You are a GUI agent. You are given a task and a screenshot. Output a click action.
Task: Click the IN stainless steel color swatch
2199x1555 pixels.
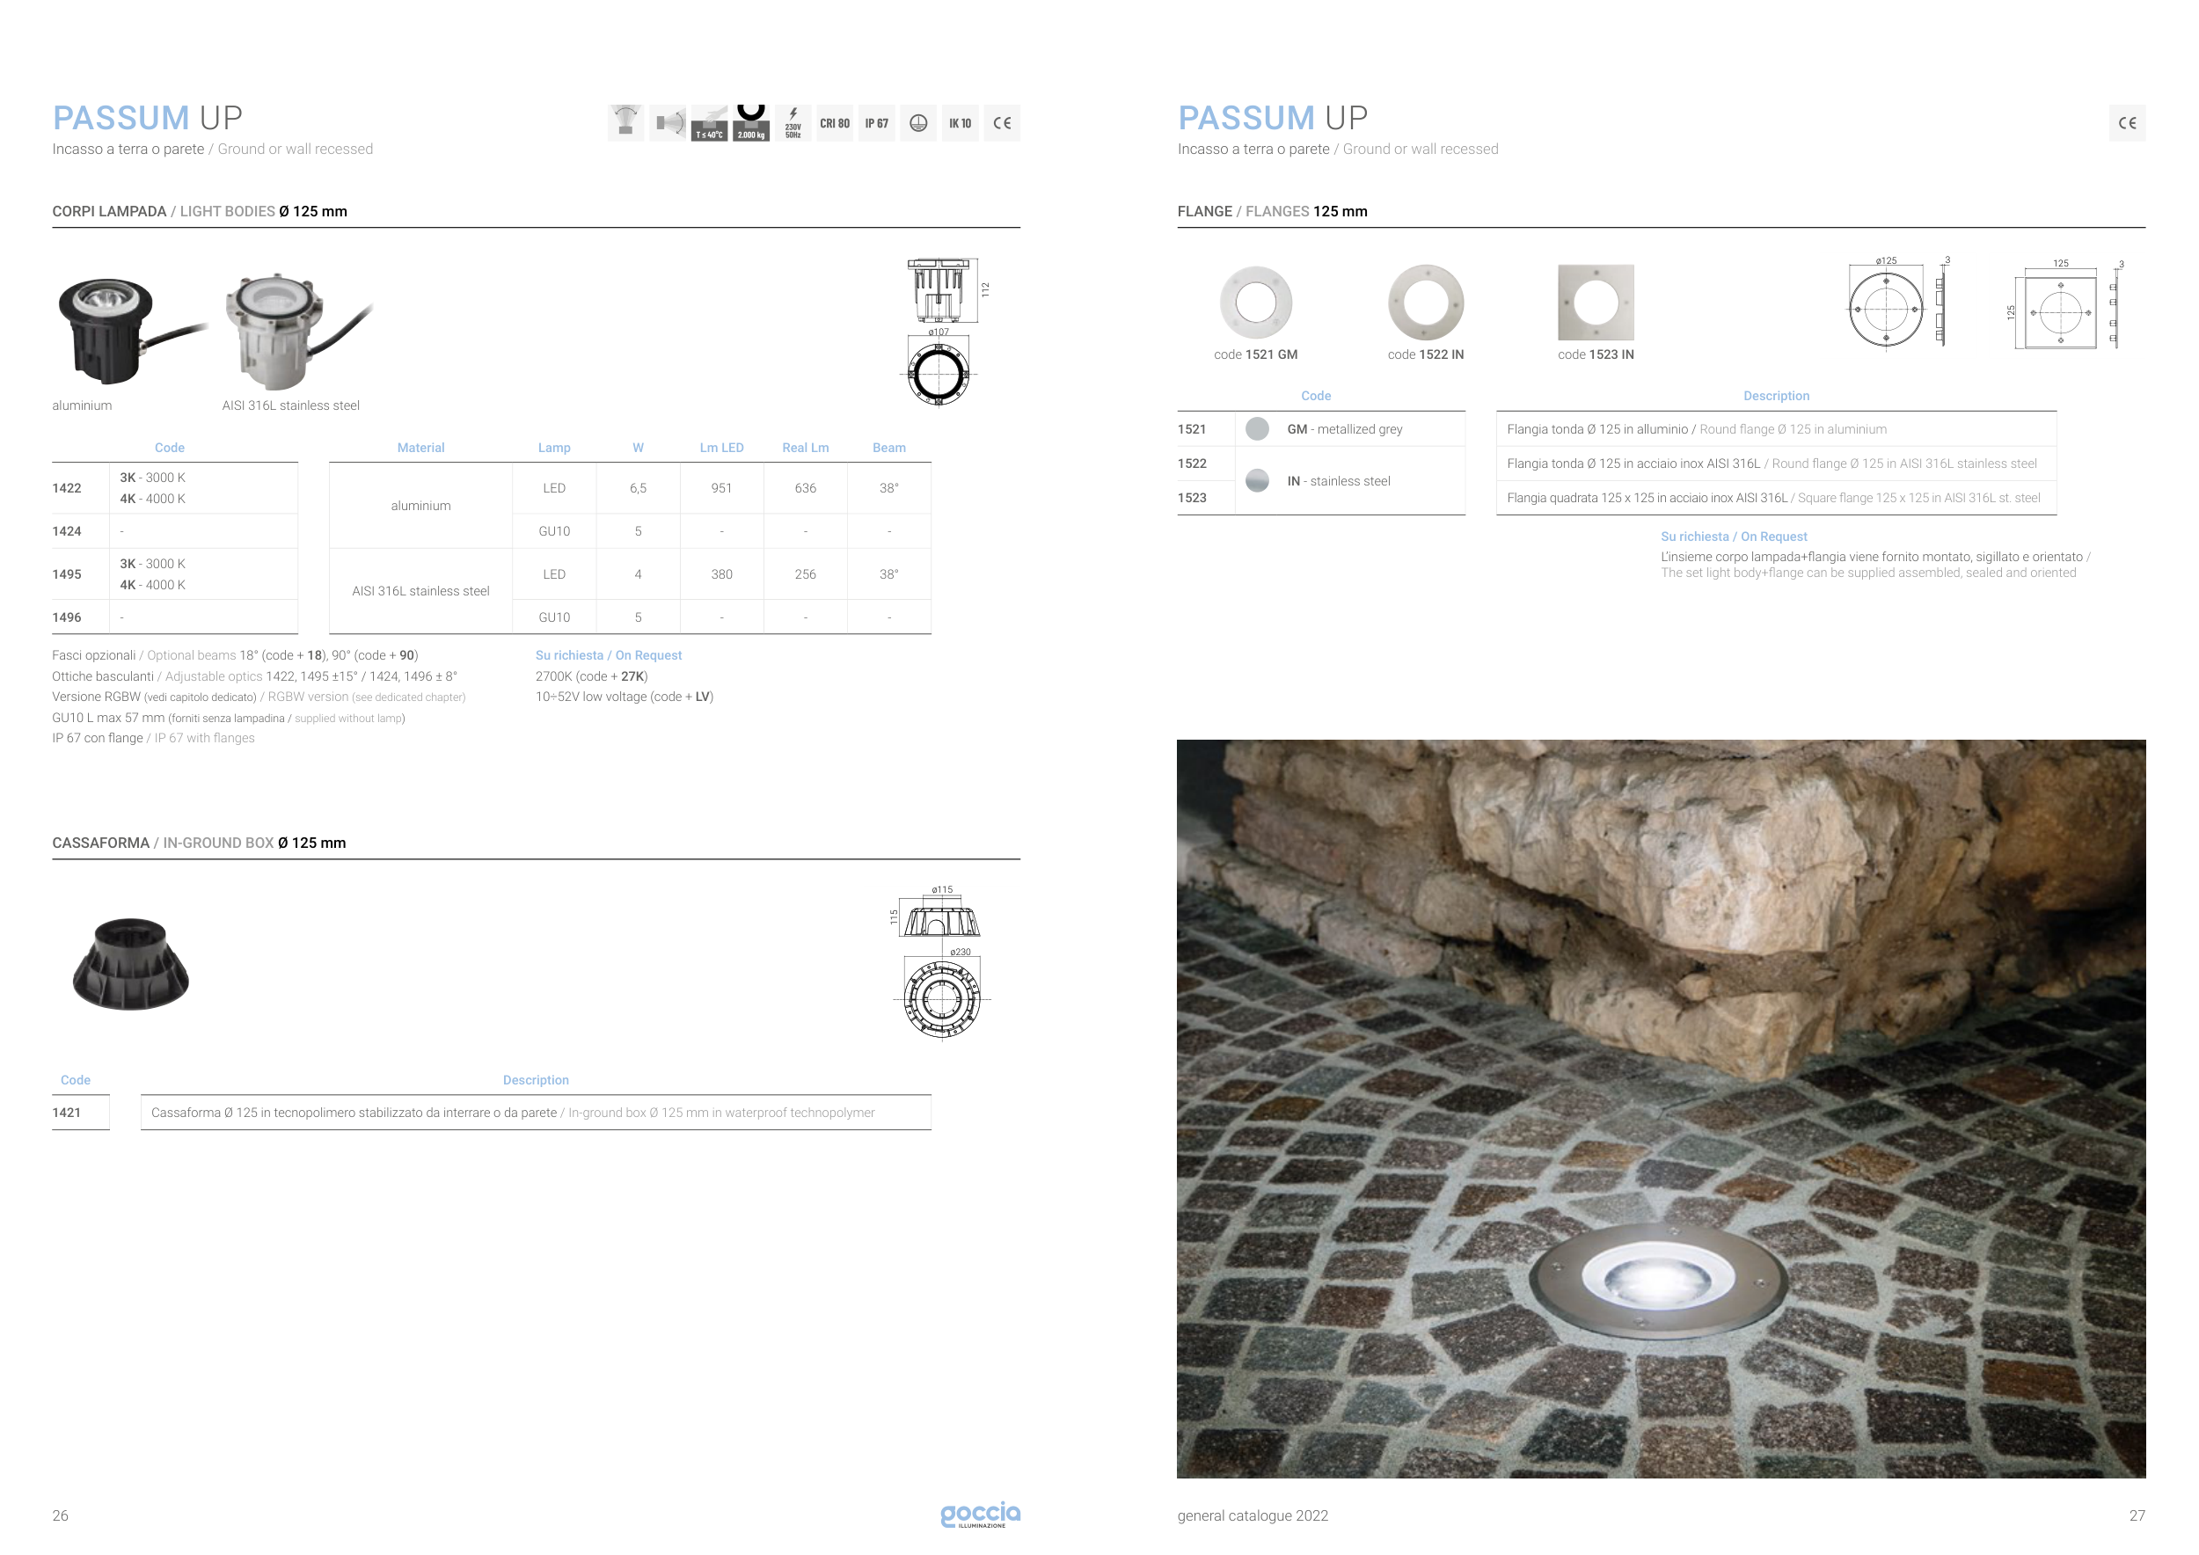(x=1258, y=481)
